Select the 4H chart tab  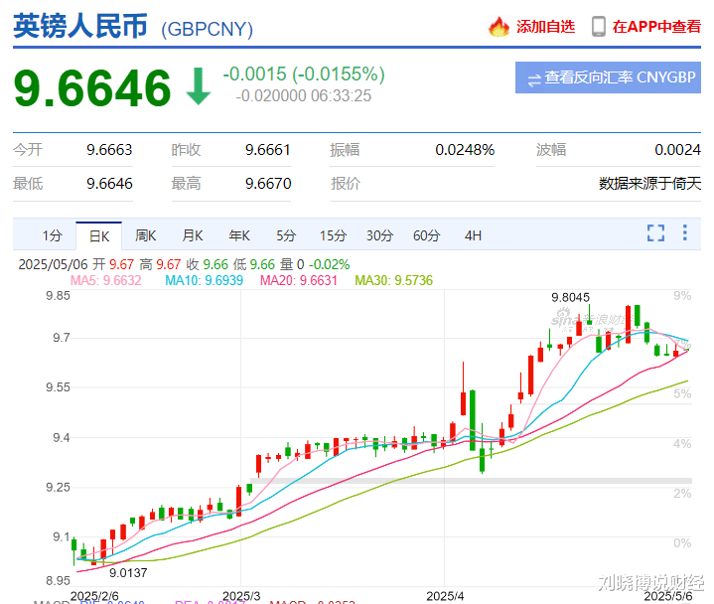pyautogui.click(x=473, y=235)
